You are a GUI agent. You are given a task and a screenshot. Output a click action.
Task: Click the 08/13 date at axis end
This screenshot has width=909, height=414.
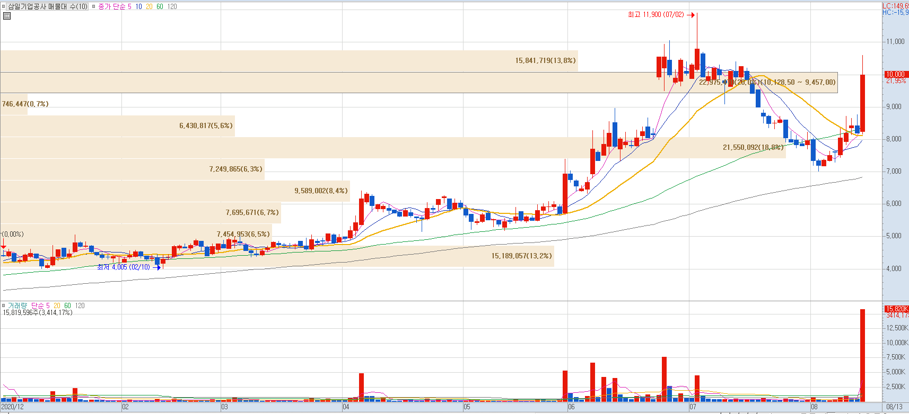[895, 407]
